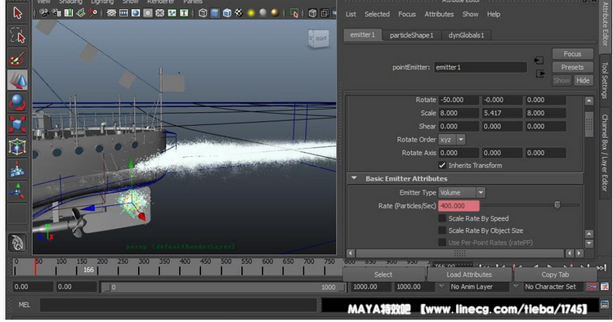The width and height of the screenshot is (613, 322).
Task: Click the Select Camera icon in panel toolbar
Action: point(44,13)
